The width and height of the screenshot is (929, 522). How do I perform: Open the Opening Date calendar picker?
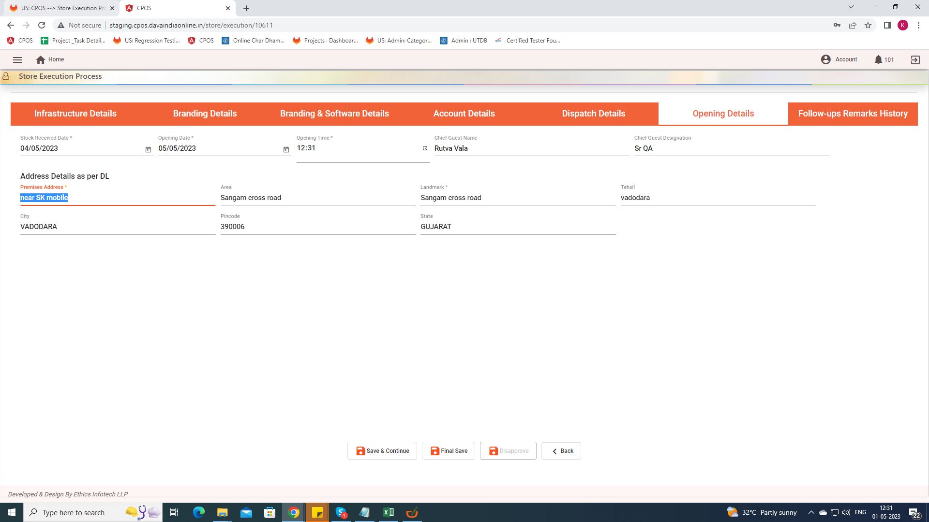[286, 150]
